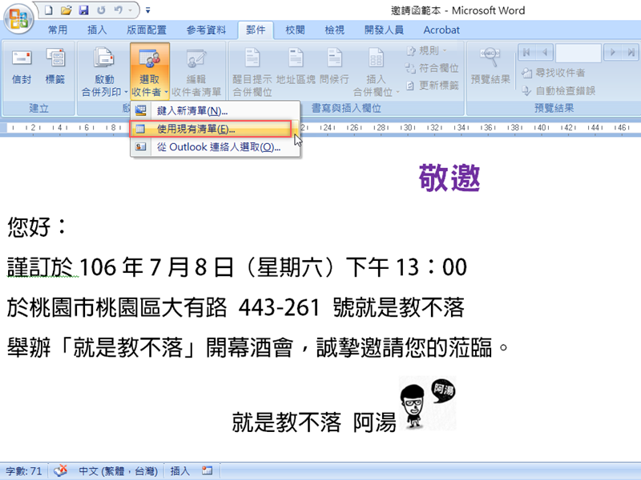This screenshot has height=480, width=641.
Task: Open the Acrobat tab
Action: (441, 30)
